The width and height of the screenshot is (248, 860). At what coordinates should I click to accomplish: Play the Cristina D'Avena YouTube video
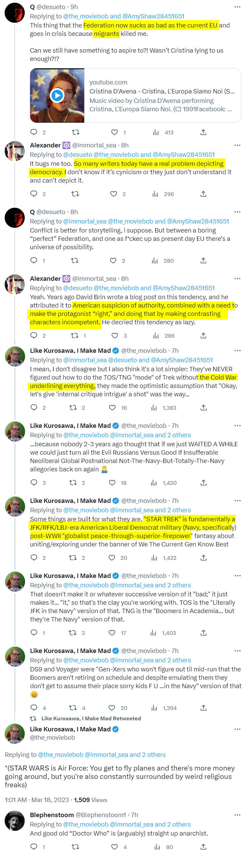click(x=57, y=95)
